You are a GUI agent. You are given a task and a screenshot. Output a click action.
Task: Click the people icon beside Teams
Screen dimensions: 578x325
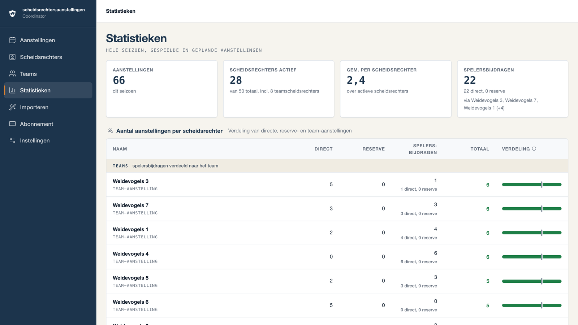[12, 74]
